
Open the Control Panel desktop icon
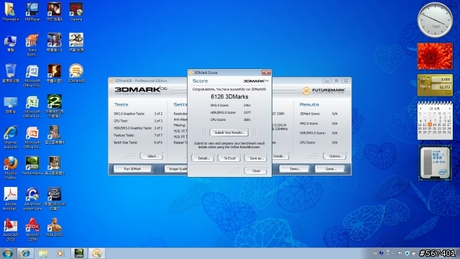(11, 104)
